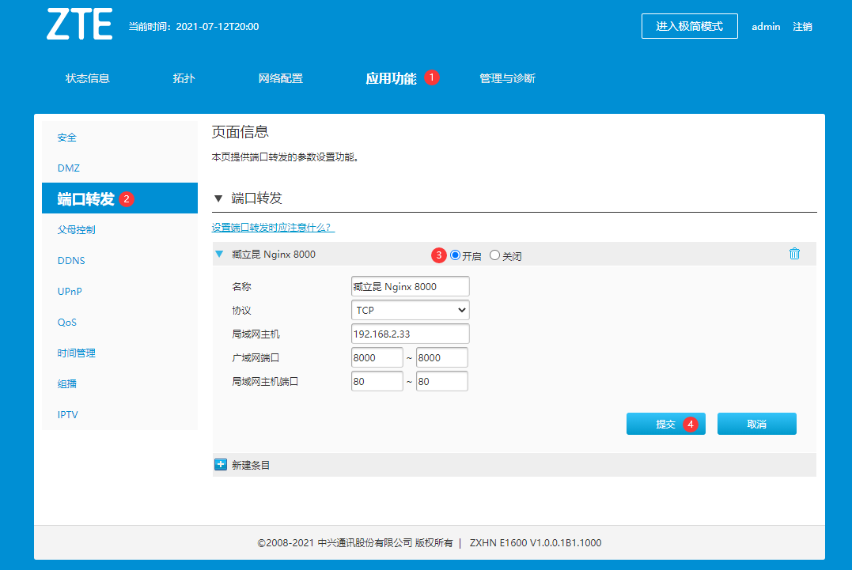Viewport: 852px width, 570px height.
Task: Select the 关闭 radio button
Action: 495,255
